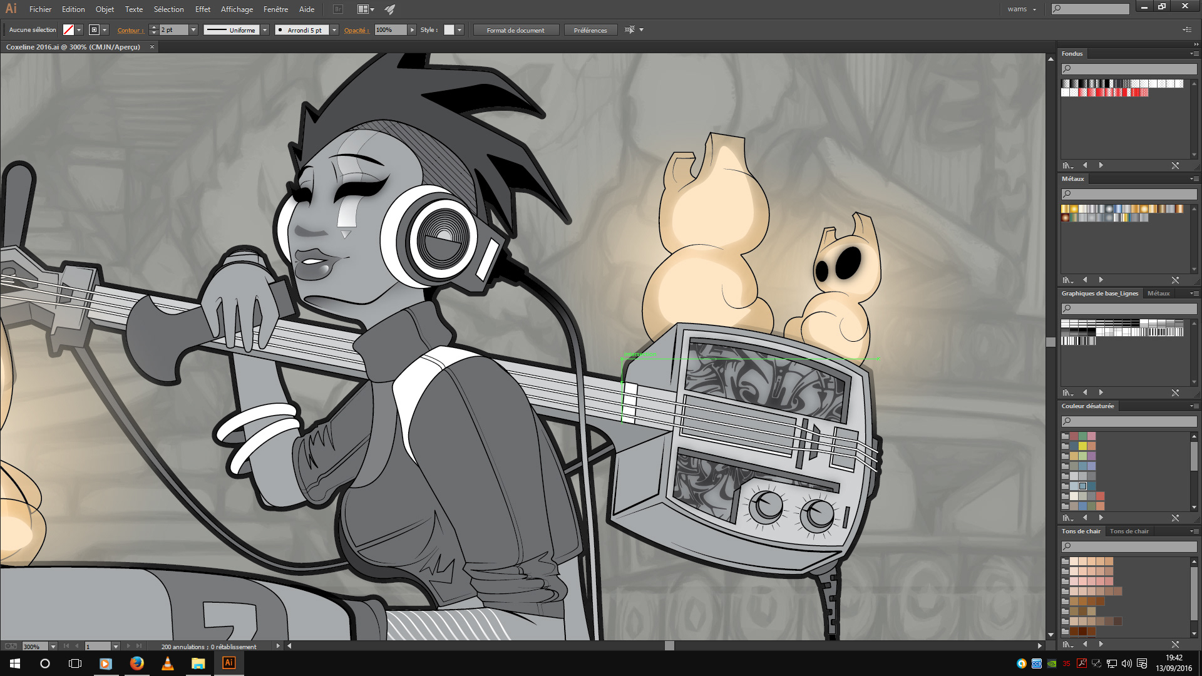Click the no-fill icon in Tons de chair panel
This screenshot has height=676, width=1202.
(x=1175, y=644)
